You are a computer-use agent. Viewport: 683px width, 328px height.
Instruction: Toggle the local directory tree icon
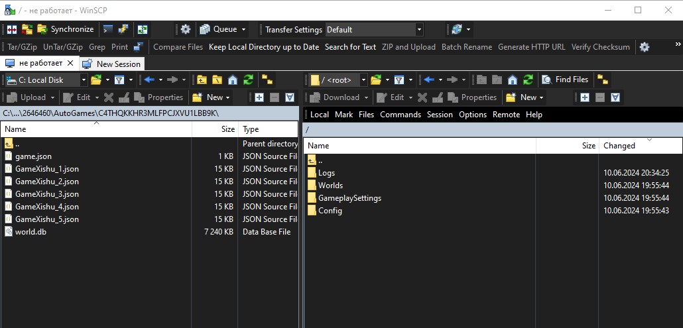[x=267, y=80]
